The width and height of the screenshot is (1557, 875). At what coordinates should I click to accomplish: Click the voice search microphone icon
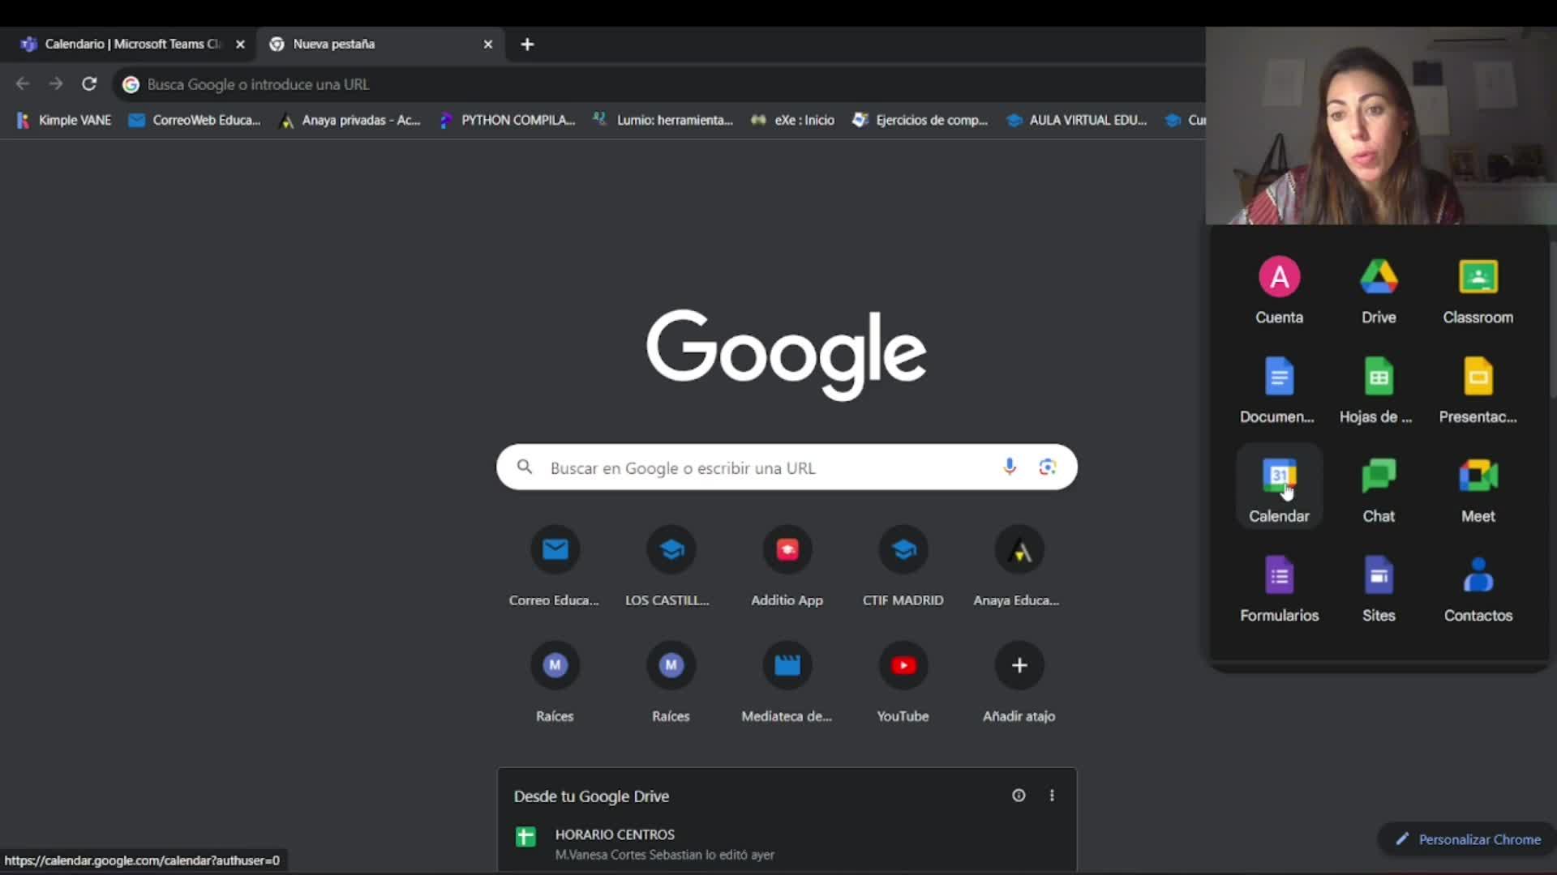click(1009, 467)
